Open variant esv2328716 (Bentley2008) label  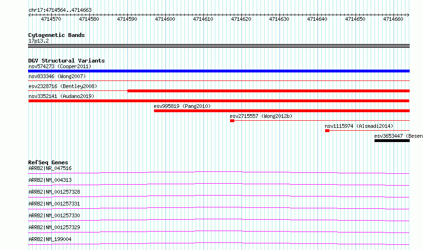click(x=63, y=86)
